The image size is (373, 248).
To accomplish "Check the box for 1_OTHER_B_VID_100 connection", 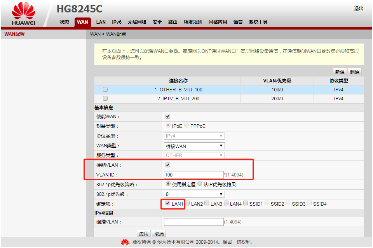I will click(x=105, y=90).
